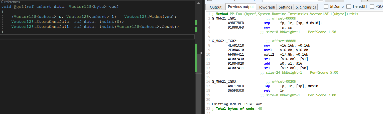Click the code editor scrollbar up arrow
Viewport: 383px width, 114px height.
[x=198, y=3]
